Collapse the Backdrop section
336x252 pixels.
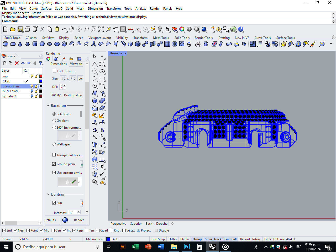[x=48, y=106]
